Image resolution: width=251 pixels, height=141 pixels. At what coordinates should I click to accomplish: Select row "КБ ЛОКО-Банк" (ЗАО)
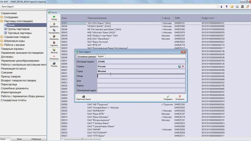(x=156, y=23)
